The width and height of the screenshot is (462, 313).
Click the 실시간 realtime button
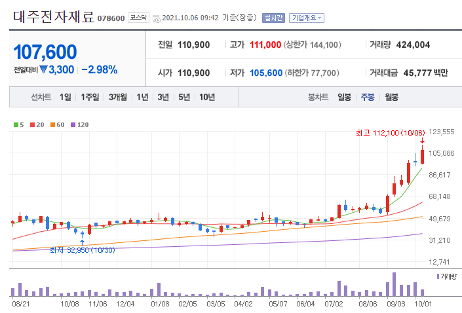tap(273, 18)
